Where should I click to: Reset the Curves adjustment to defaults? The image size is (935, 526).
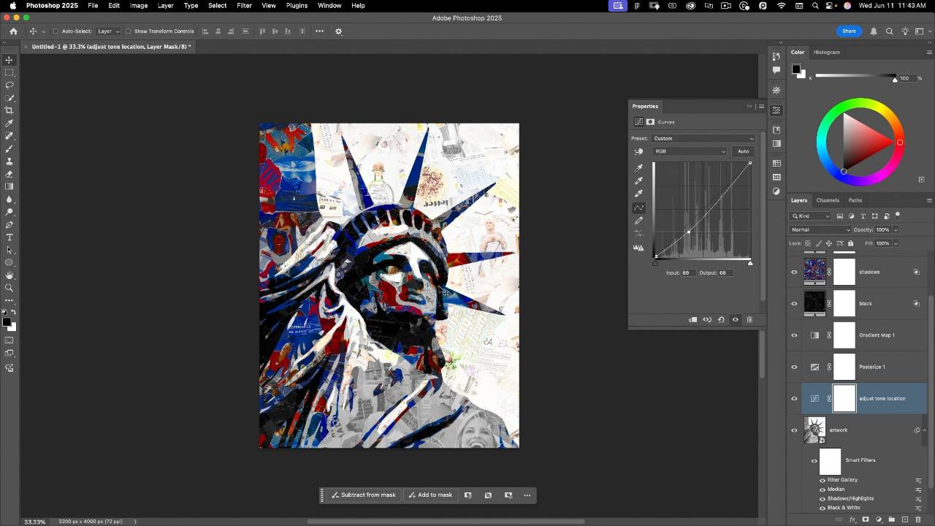[721, 319]
